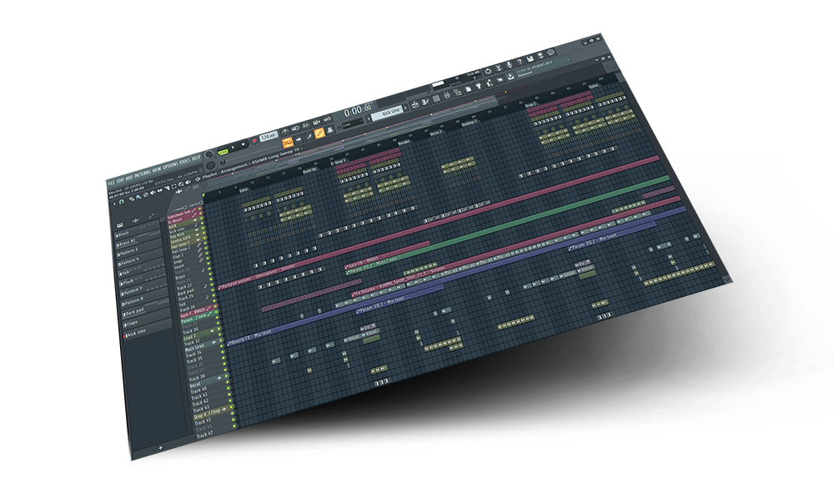
Task: Open pattern menu arrow left of kick sine
Action: [x=369, y=118]
